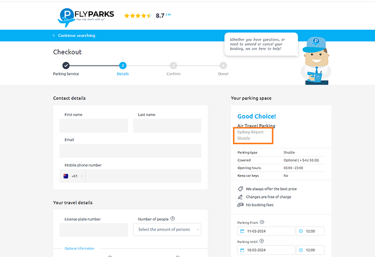This screenshot has height=257, width=375.
Task: Click the Air Travel Parking title
Action: tap(256, 125)
